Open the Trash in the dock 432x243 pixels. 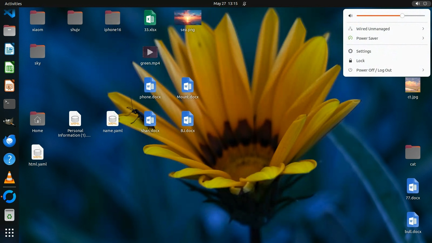click(9, 215)
